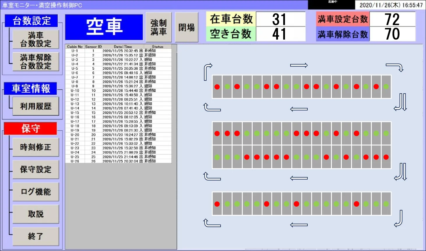Click the leftmost red slot in bottom parking row

(217, 204)
